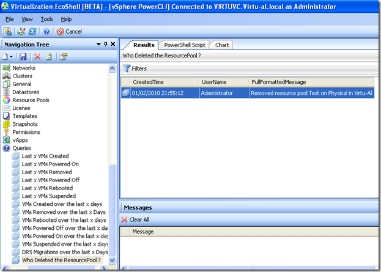
Task: Open the Last x VMs Rebooted query
Action: (47, 188)
